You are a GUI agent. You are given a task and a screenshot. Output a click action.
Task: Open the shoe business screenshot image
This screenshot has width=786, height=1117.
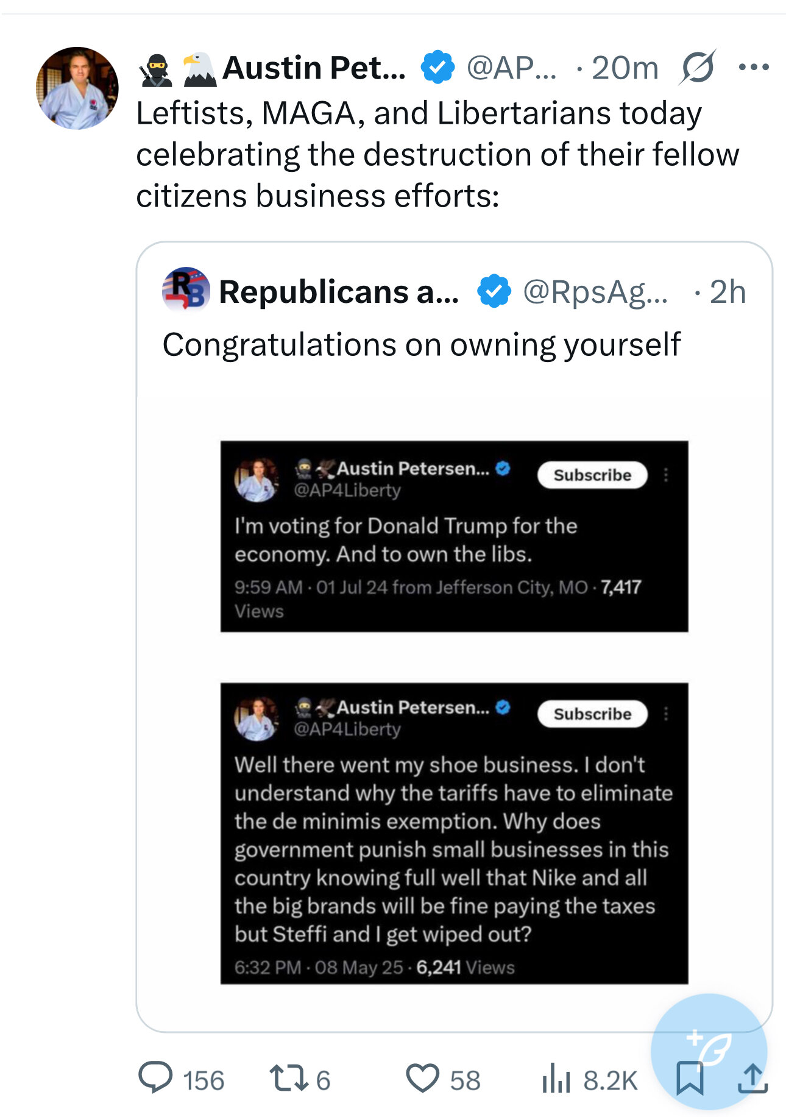(454, 834)
